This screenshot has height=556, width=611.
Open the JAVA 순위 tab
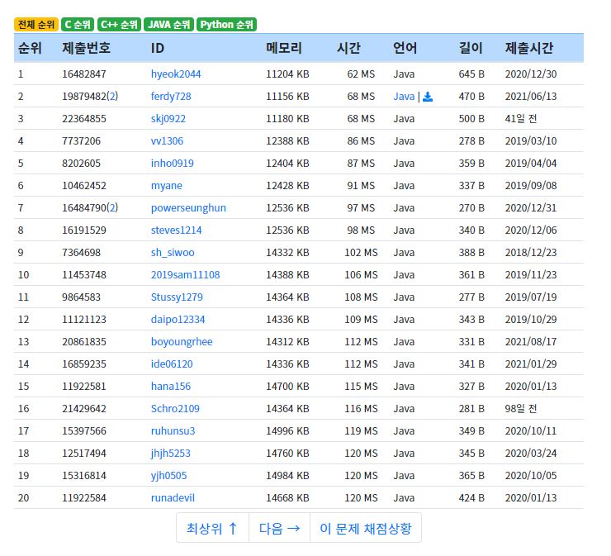coord(168,25)
